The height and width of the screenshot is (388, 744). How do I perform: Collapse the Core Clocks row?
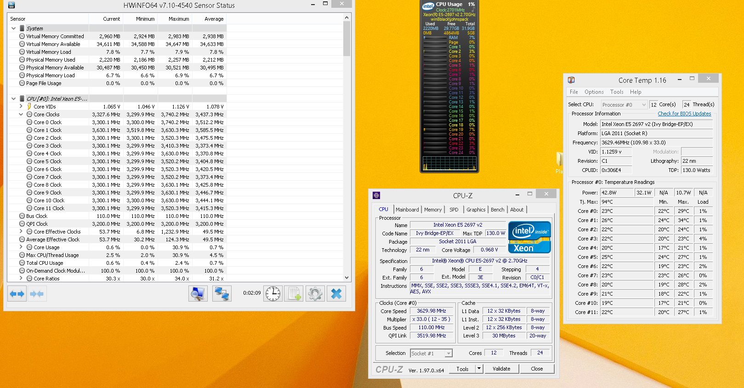click(21, 114)
